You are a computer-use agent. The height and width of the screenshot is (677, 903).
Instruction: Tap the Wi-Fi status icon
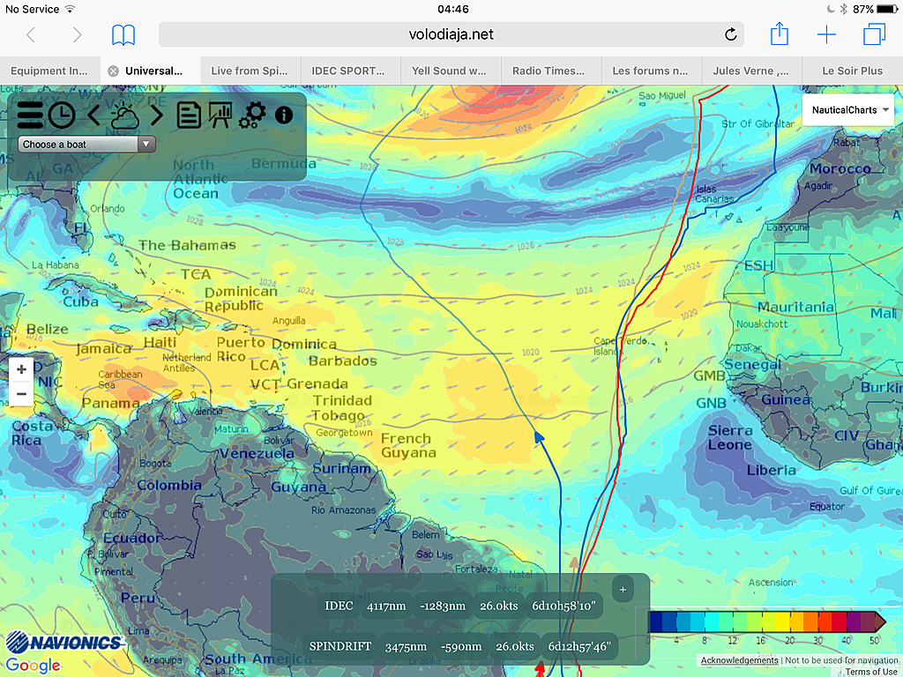(x=70, y=9)
